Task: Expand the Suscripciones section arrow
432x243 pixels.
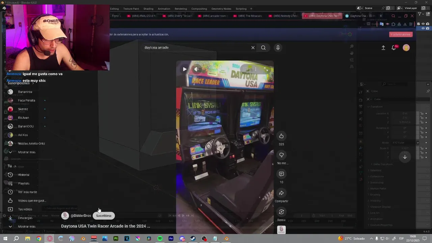Action: [x=32, y=83]
